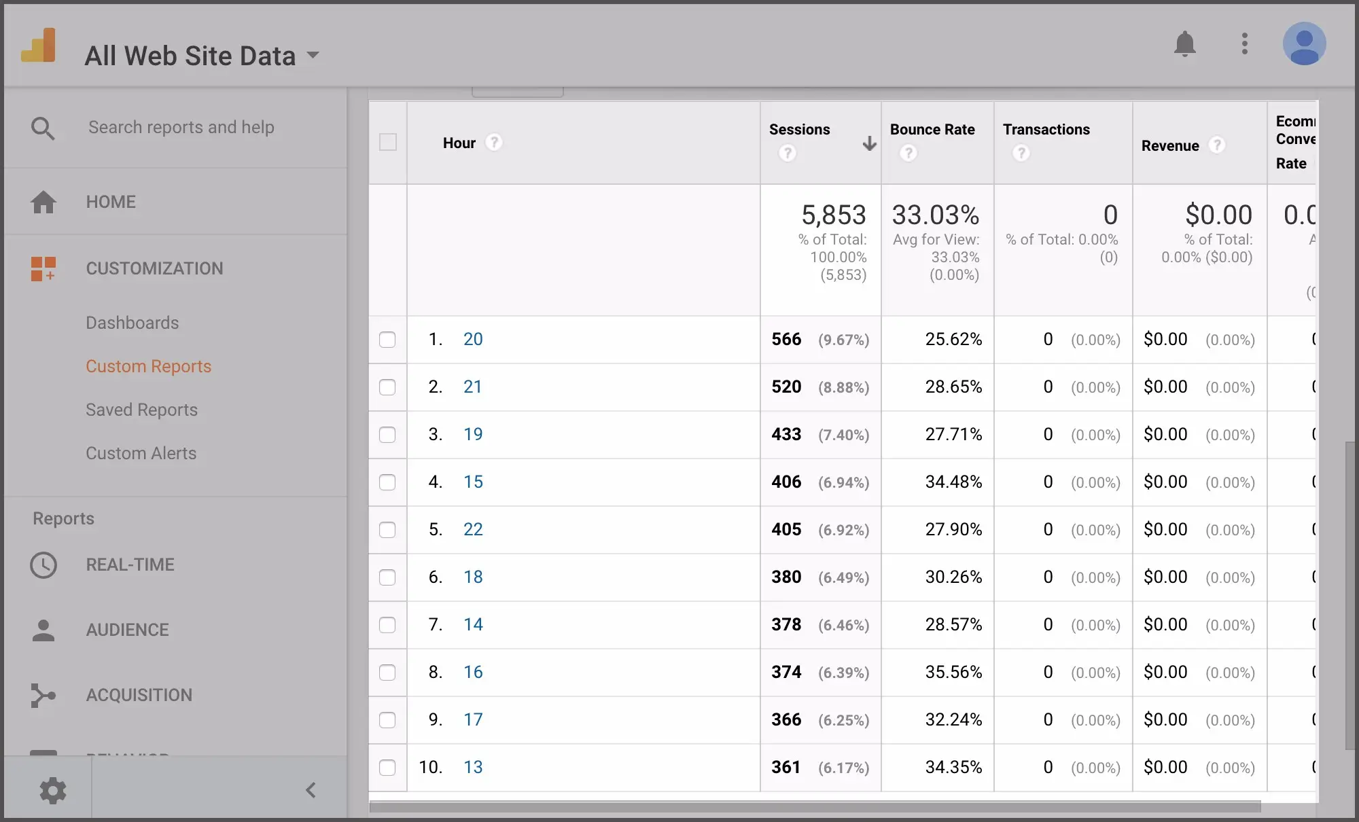This screenshot has height=822, width=1359.
Task: Check the select-all checkbox in table header
Action: [388, 142]
